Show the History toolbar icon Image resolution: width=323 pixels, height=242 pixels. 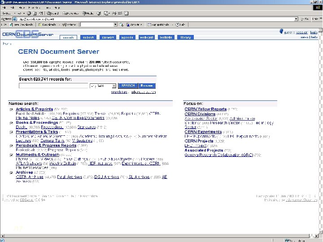tap(98, 13)
